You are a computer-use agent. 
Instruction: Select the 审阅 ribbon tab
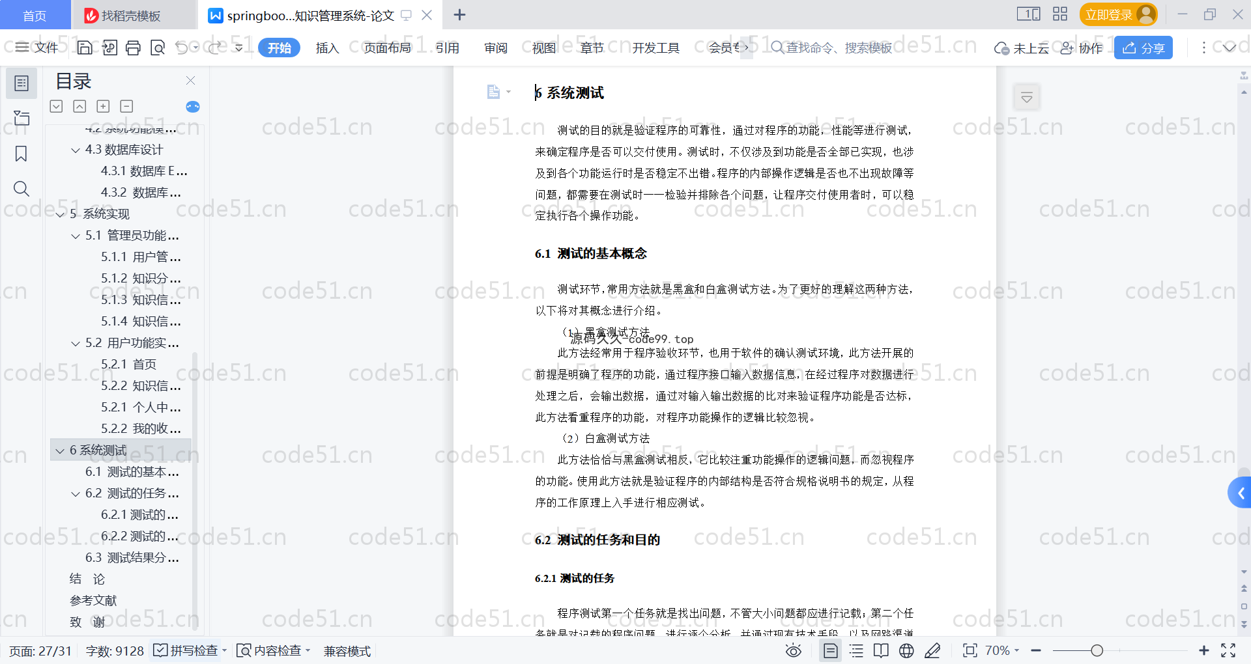point(496,48)
